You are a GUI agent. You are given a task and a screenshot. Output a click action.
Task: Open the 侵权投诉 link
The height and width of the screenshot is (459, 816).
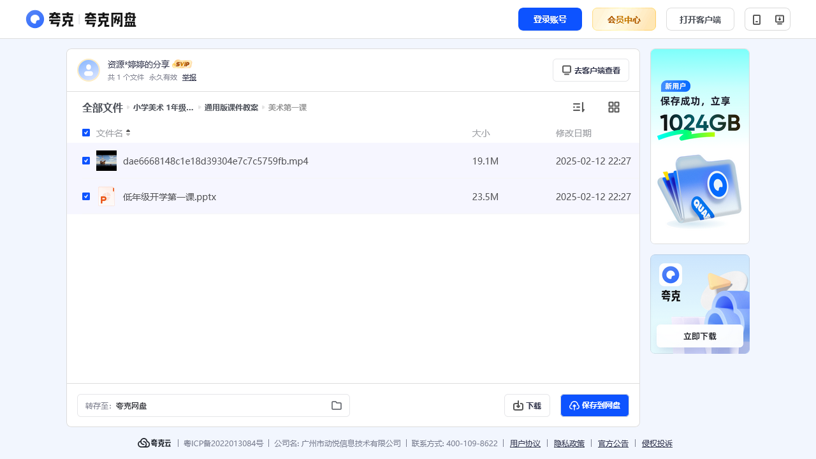pos(657,444)
